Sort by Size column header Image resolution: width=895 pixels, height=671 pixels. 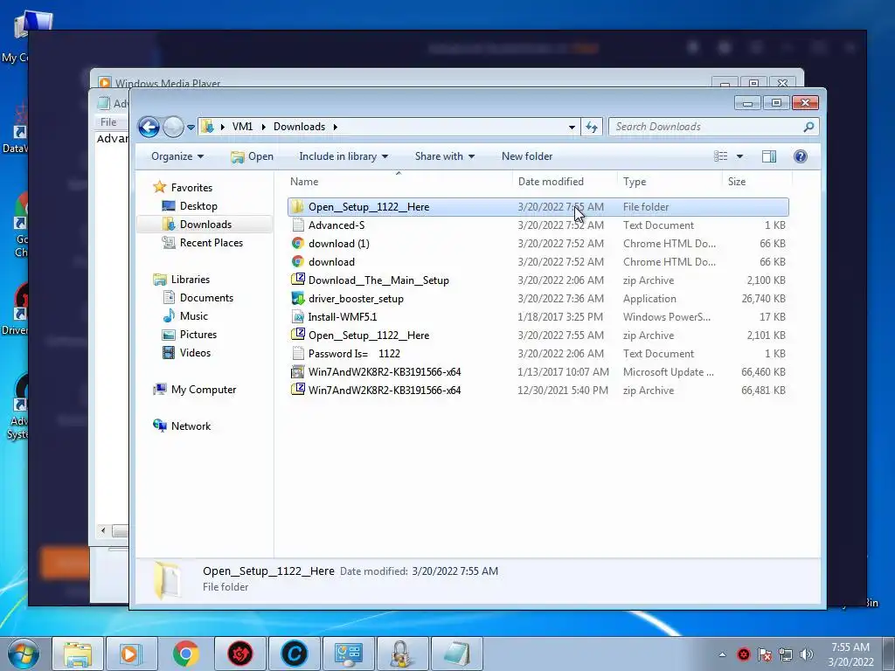(x=736, y=182)
